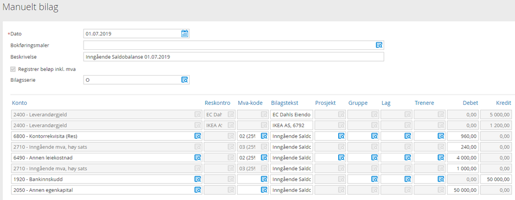Open Gruppe lookup in 6800 Kontorrekvisita row
Screen dimensions: 515x200
374,136
